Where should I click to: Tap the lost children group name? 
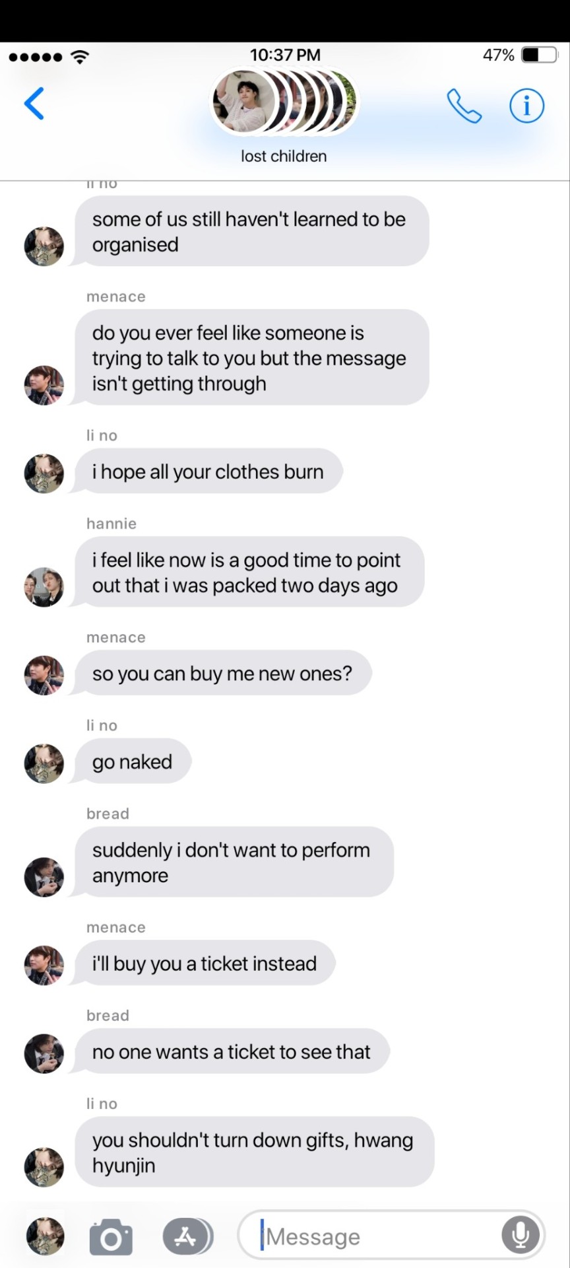[x=284, y=157]
